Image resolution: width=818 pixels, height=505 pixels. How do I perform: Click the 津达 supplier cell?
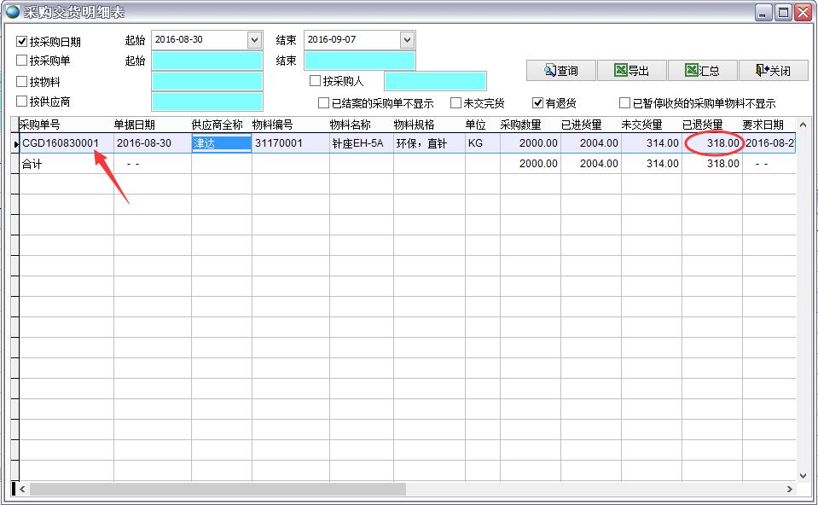215,143
